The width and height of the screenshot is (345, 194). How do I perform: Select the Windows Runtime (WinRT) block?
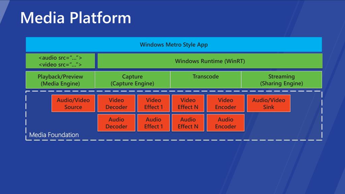[210, 61]
